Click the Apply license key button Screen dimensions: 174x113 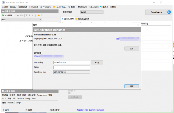(x=97, y=62)
